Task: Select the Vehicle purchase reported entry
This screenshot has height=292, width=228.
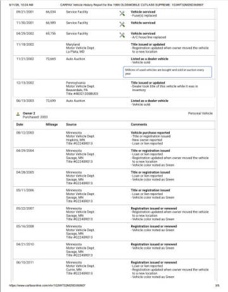Action: click(x=150, y=132)
